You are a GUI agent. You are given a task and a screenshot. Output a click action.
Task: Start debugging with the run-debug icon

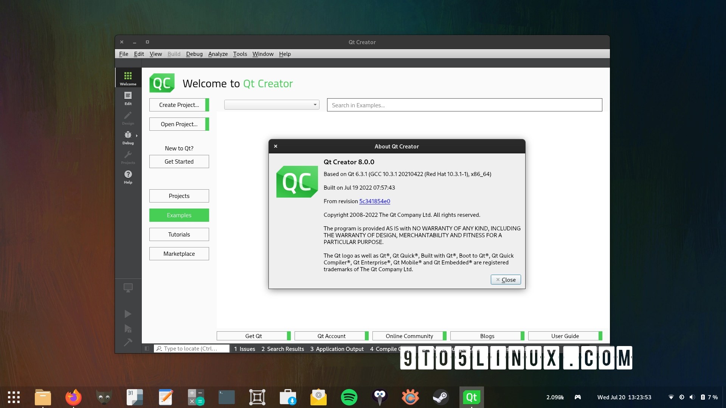click(128, 329)
